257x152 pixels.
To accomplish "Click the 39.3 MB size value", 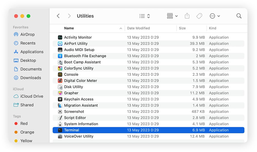I will coord(197,44).
